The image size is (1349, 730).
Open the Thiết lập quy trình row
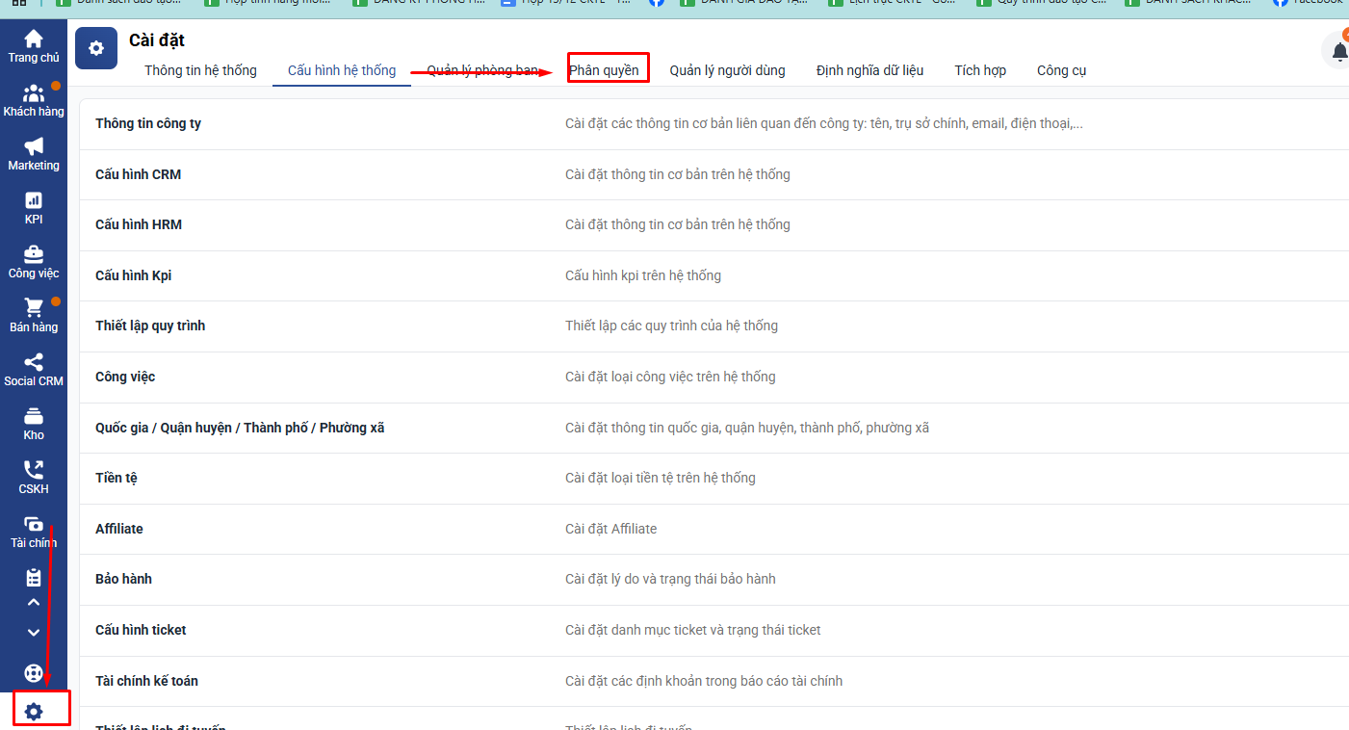150,326
